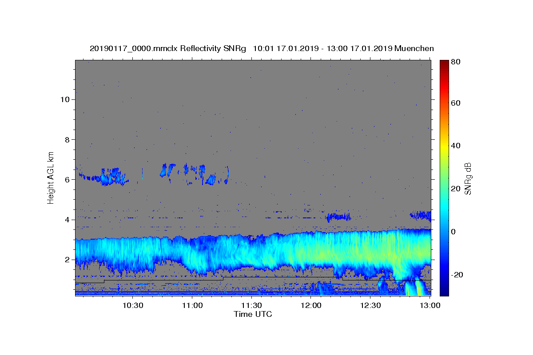Viewport: 533px width, 355px height.
Task: Click the height tick label 4
Action: [x=67, y=220]
